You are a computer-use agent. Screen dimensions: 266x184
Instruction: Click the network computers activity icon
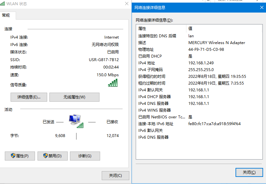[76, 121]
